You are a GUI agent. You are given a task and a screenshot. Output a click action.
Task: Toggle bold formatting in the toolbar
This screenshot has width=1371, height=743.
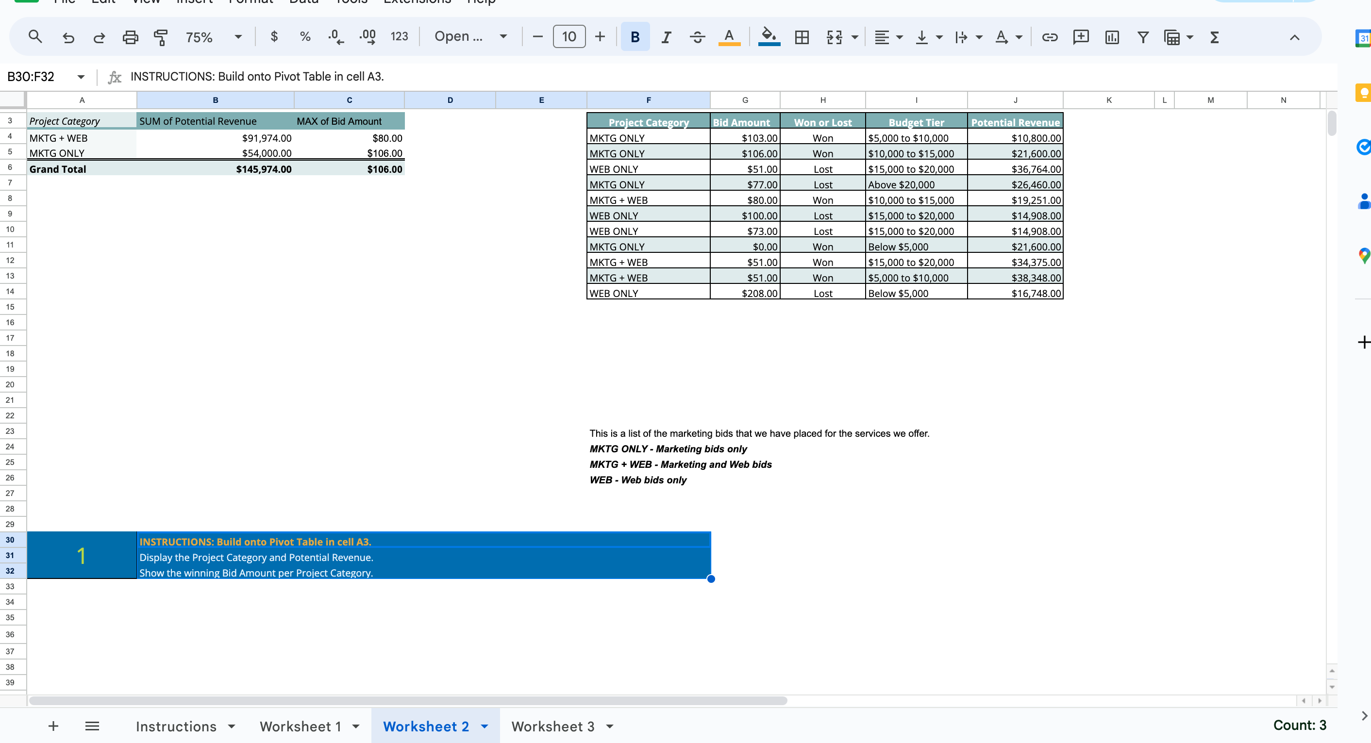pyautogui.click(x=635, y=37)
